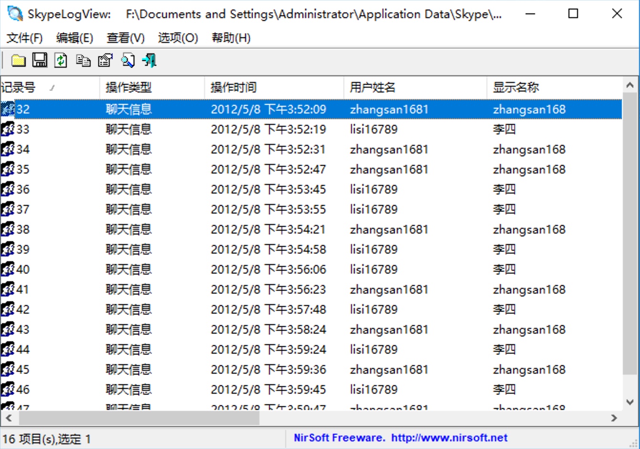Image resolution: width=640 pixels, height=449 pixels.
Task: Exit SkypeLogView using the exit door icon
Action: point(149,60)
